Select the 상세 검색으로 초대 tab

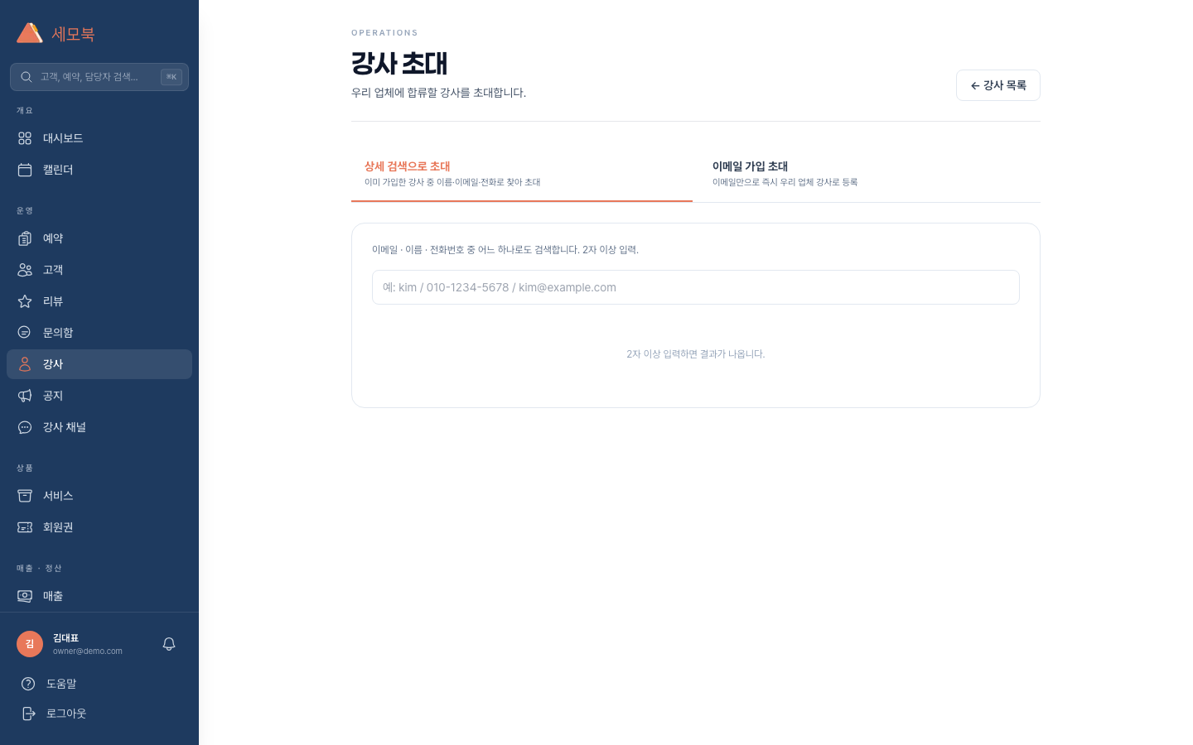[521, 173]
